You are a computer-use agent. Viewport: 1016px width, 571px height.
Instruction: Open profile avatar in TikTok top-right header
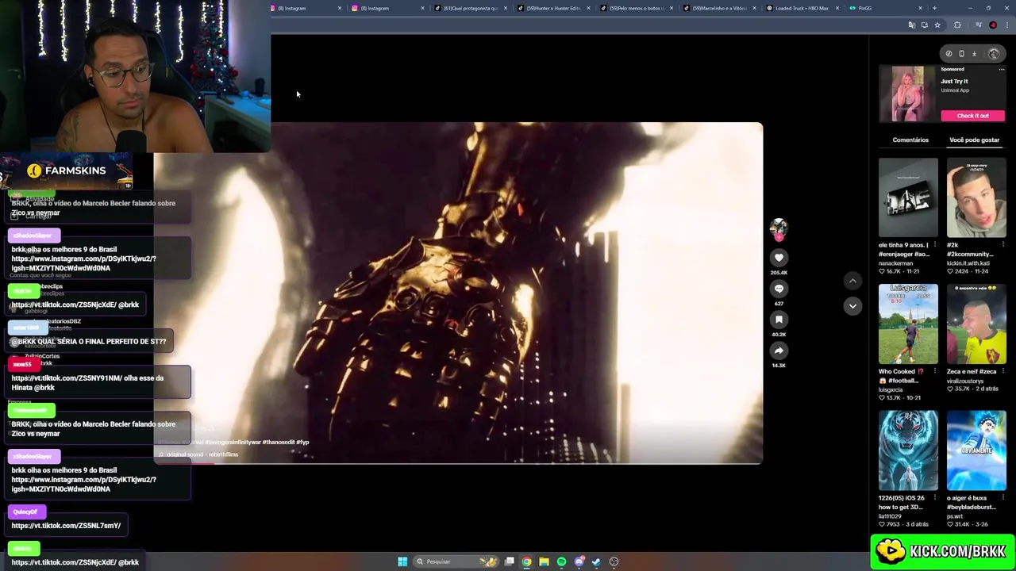[x=994, y=54]
